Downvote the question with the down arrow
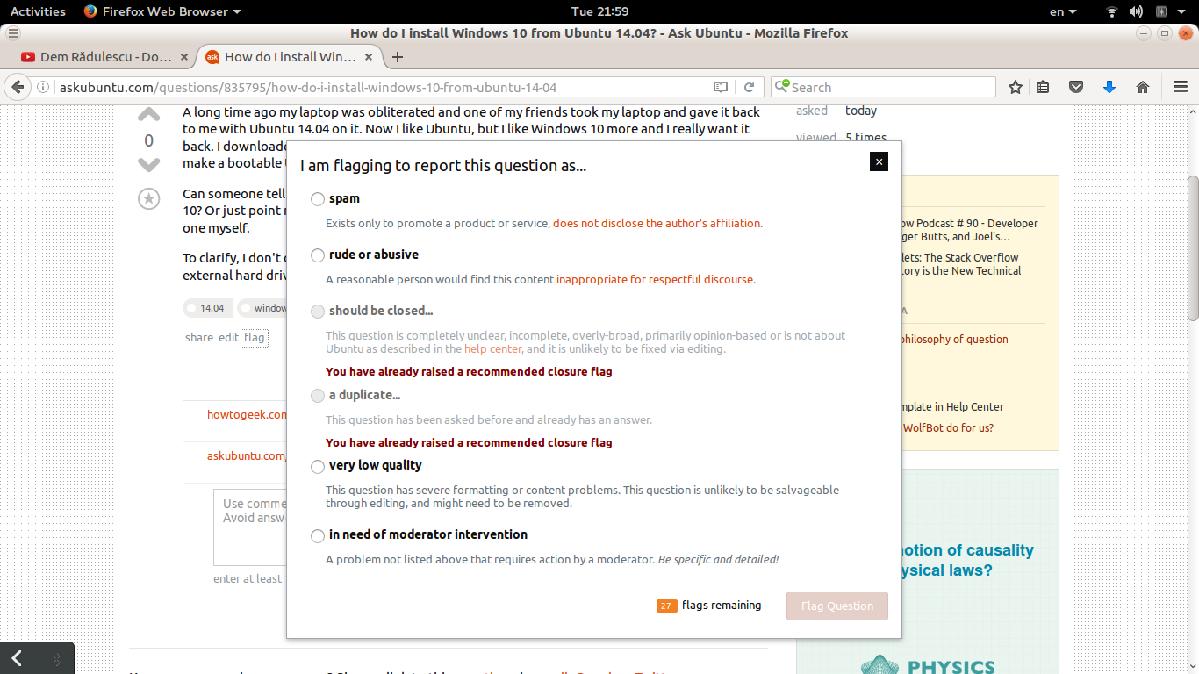 (148, 165)
